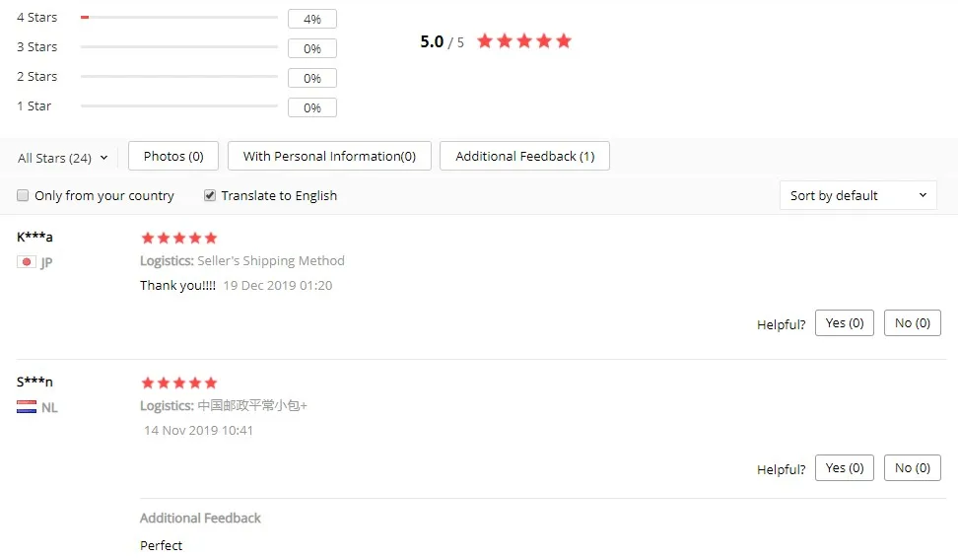Click the 0% value box for 1 Star
Viewport: 958px width, 558px height.
pyautogui.click(x=312, y=107)
